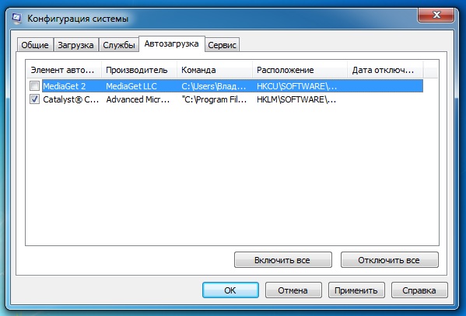Click the Применить button
The height and width of the screenshot is (316, 466).
[x=356, y=290]
